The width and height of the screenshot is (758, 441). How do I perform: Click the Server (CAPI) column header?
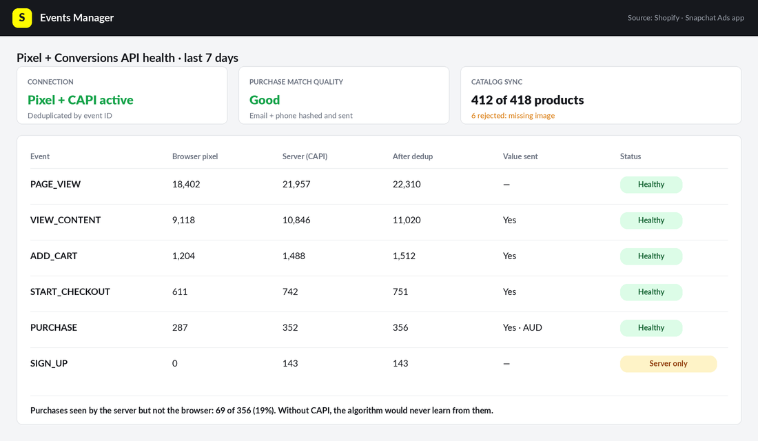[x=305, y=156]
